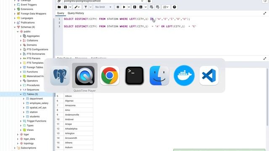Select the Sequences tree item
Image resolution: width=269 pixels, height=151 pixels.
[x=33, y=89]
